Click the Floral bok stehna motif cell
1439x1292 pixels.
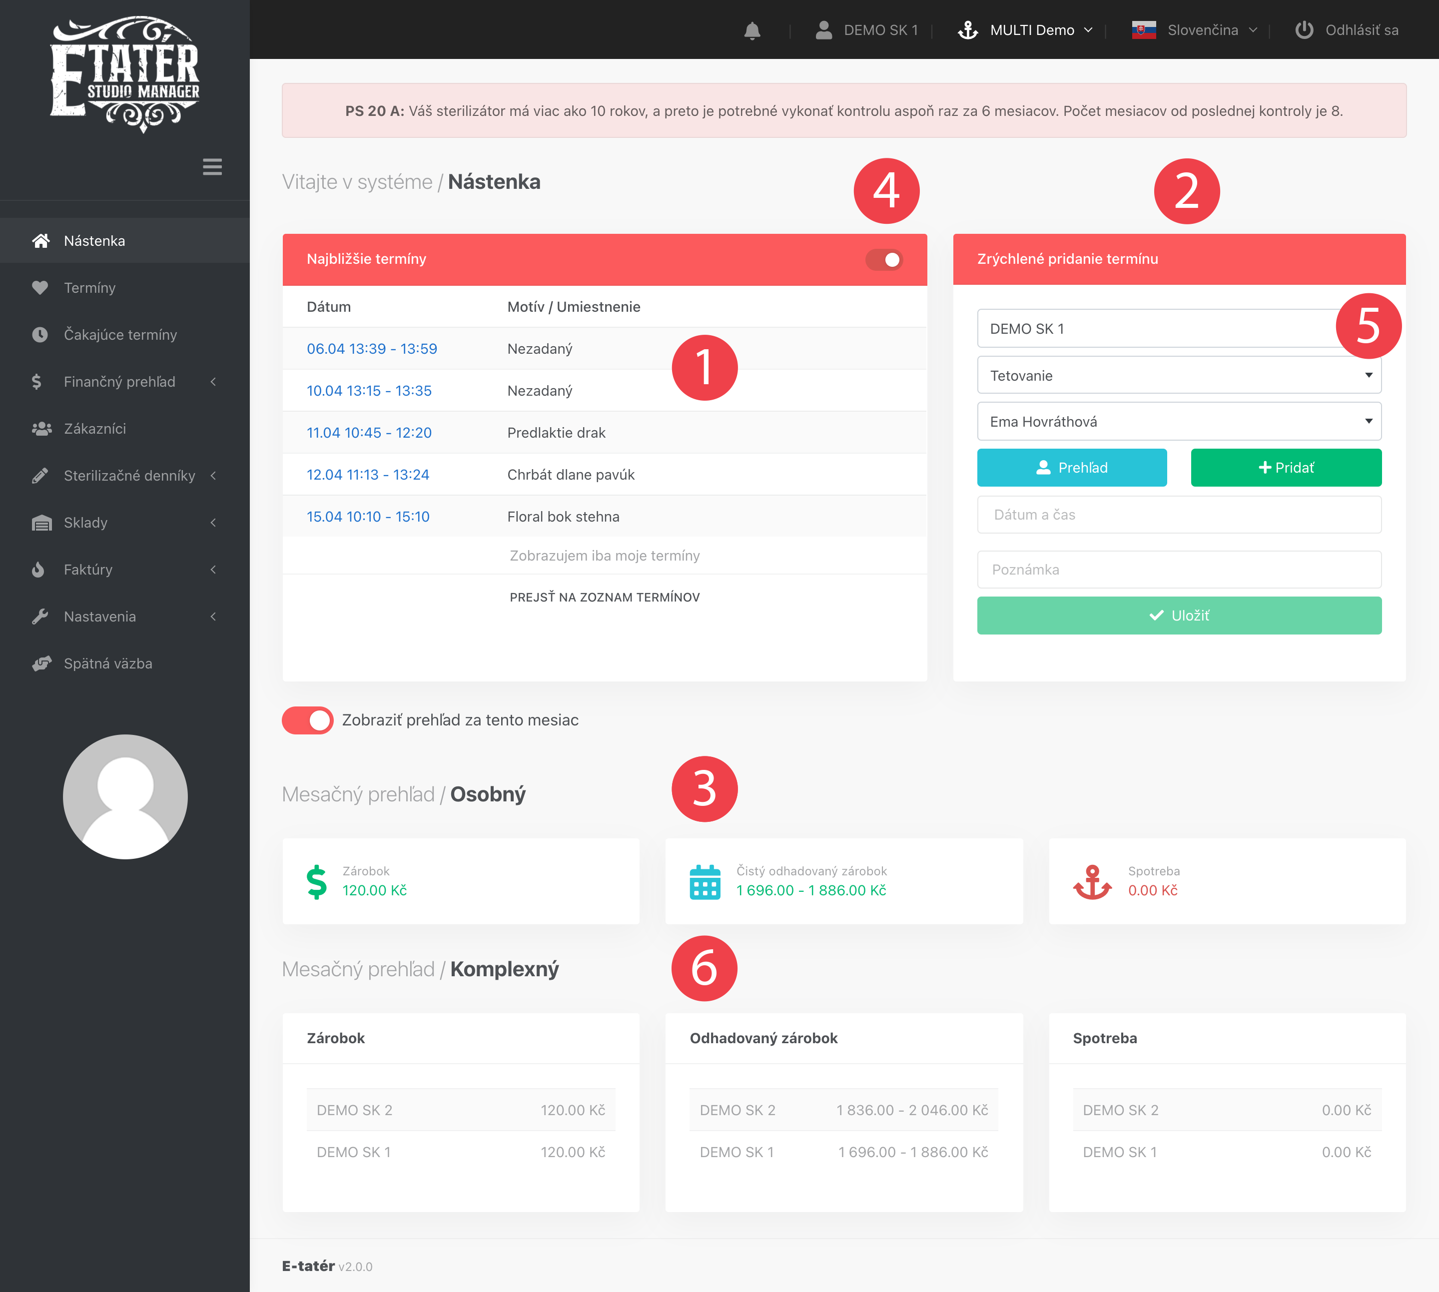click(x=563, y=517)
